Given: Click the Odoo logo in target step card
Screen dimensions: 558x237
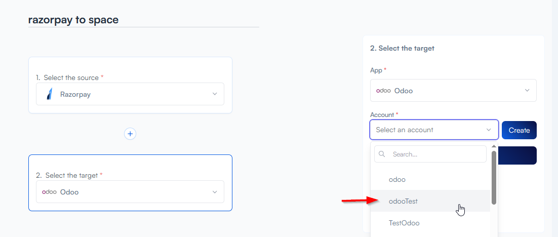Looking at the screenshot, I should [x=49, y=192].
